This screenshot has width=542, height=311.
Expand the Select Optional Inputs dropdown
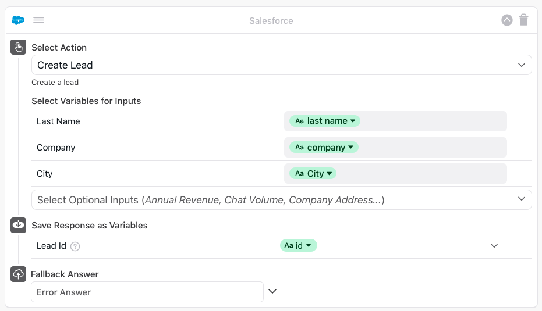click(522, 199)
